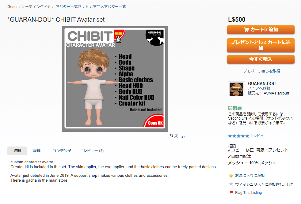Open the レビュー (2) tab
The width and height of the screenshot is (301, 204).
click(x=93, y=151)
